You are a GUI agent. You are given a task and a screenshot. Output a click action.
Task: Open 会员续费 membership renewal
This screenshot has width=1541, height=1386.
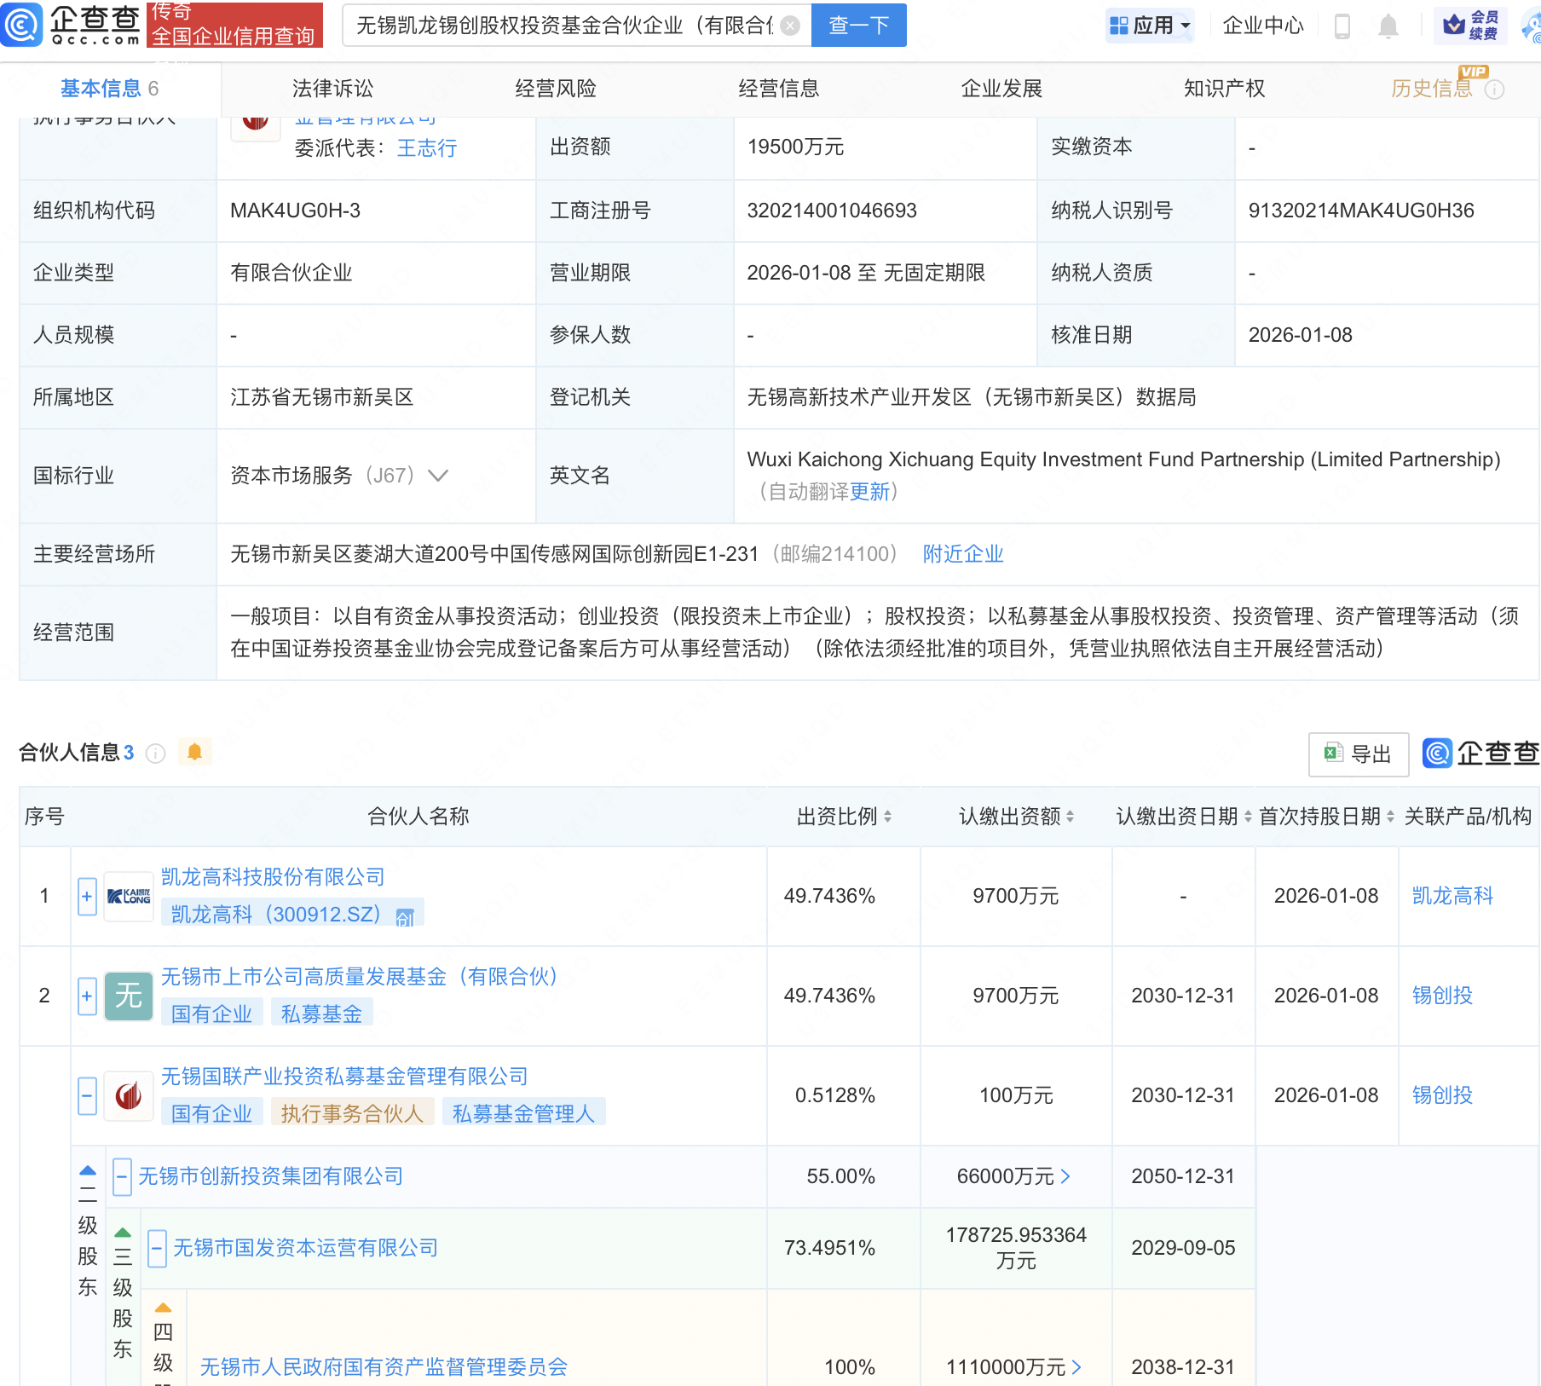tap(1469, 26)
